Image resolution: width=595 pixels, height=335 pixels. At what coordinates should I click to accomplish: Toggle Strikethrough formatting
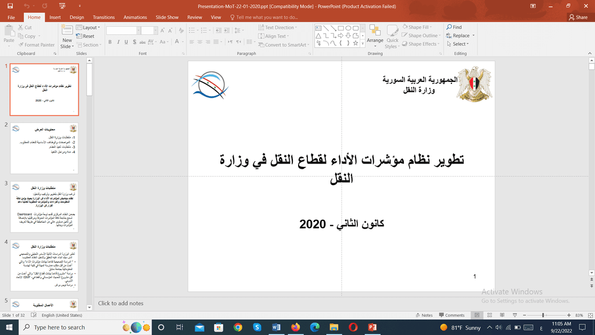coord(142,42)
